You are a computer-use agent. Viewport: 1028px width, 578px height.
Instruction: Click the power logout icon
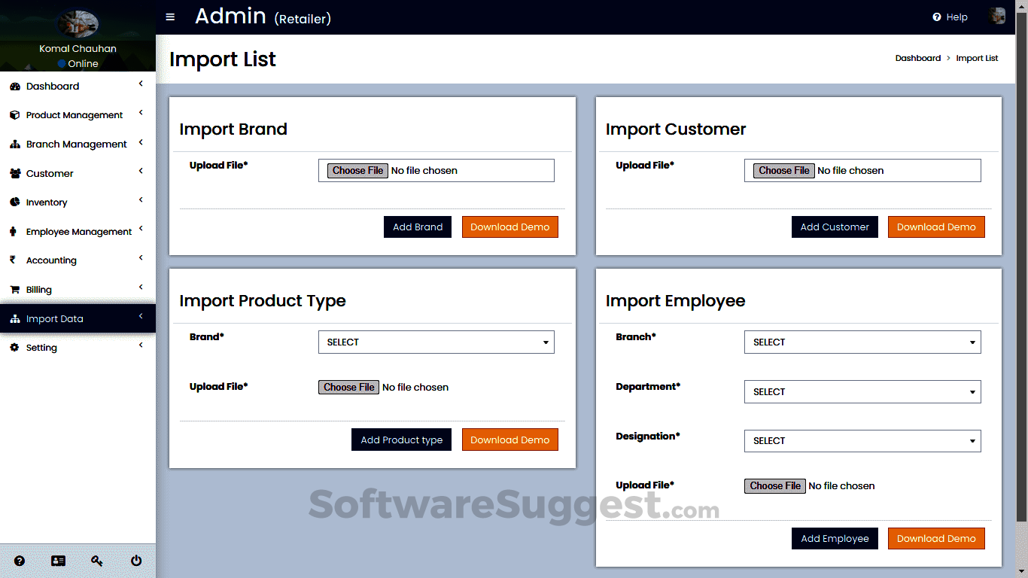(x=136, y=561)
